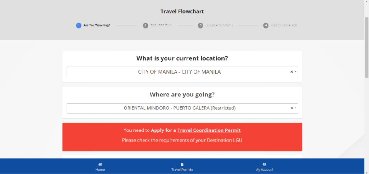Expand the destination dropdown arrow

pyautogui.click(x=295, y=108)
